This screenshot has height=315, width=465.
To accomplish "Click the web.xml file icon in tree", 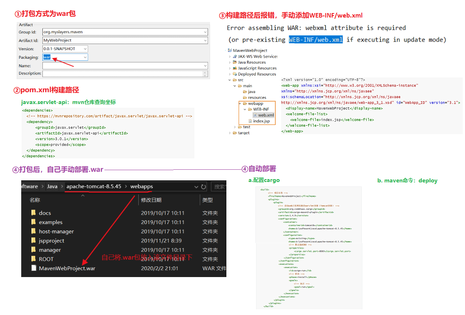I will point(255,115).
